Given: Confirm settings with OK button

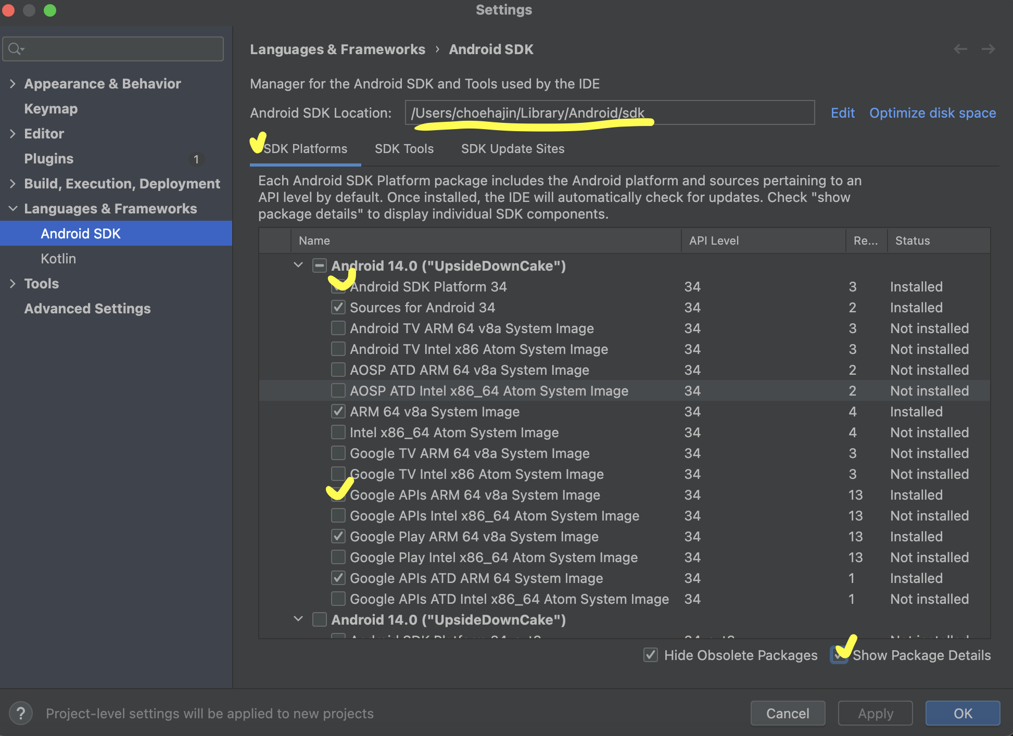Looking at the screenshot, I should click(963, 713).
